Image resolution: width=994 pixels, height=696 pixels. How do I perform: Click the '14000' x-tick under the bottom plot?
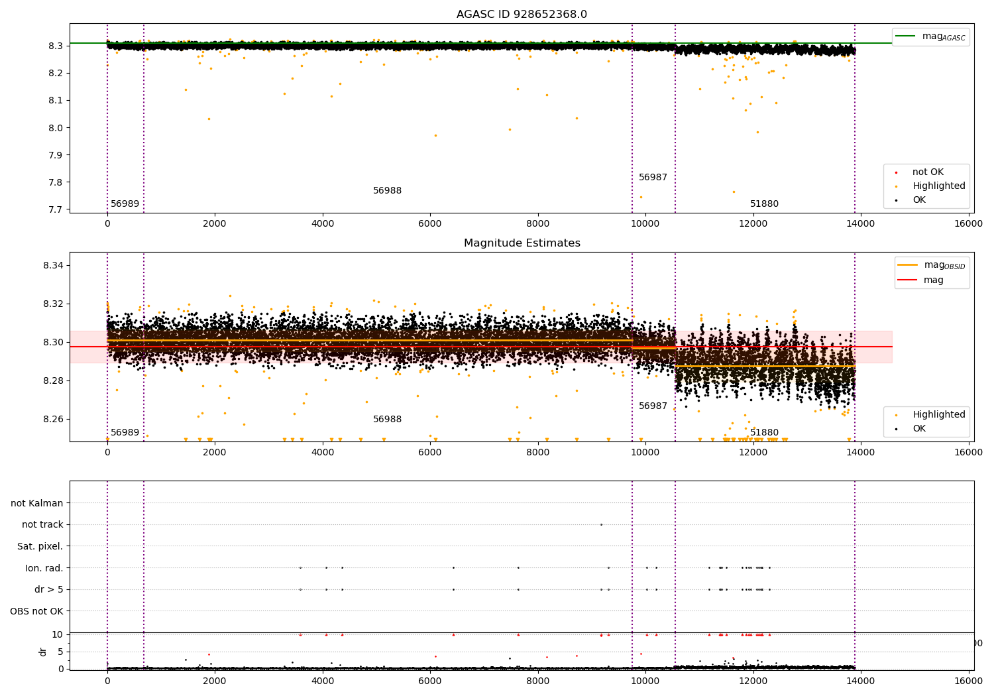pyautogui.click(x=860, y=681)
